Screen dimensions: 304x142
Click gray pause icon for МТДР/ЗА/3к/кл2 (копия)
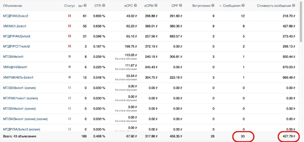(x=69, y=129)
